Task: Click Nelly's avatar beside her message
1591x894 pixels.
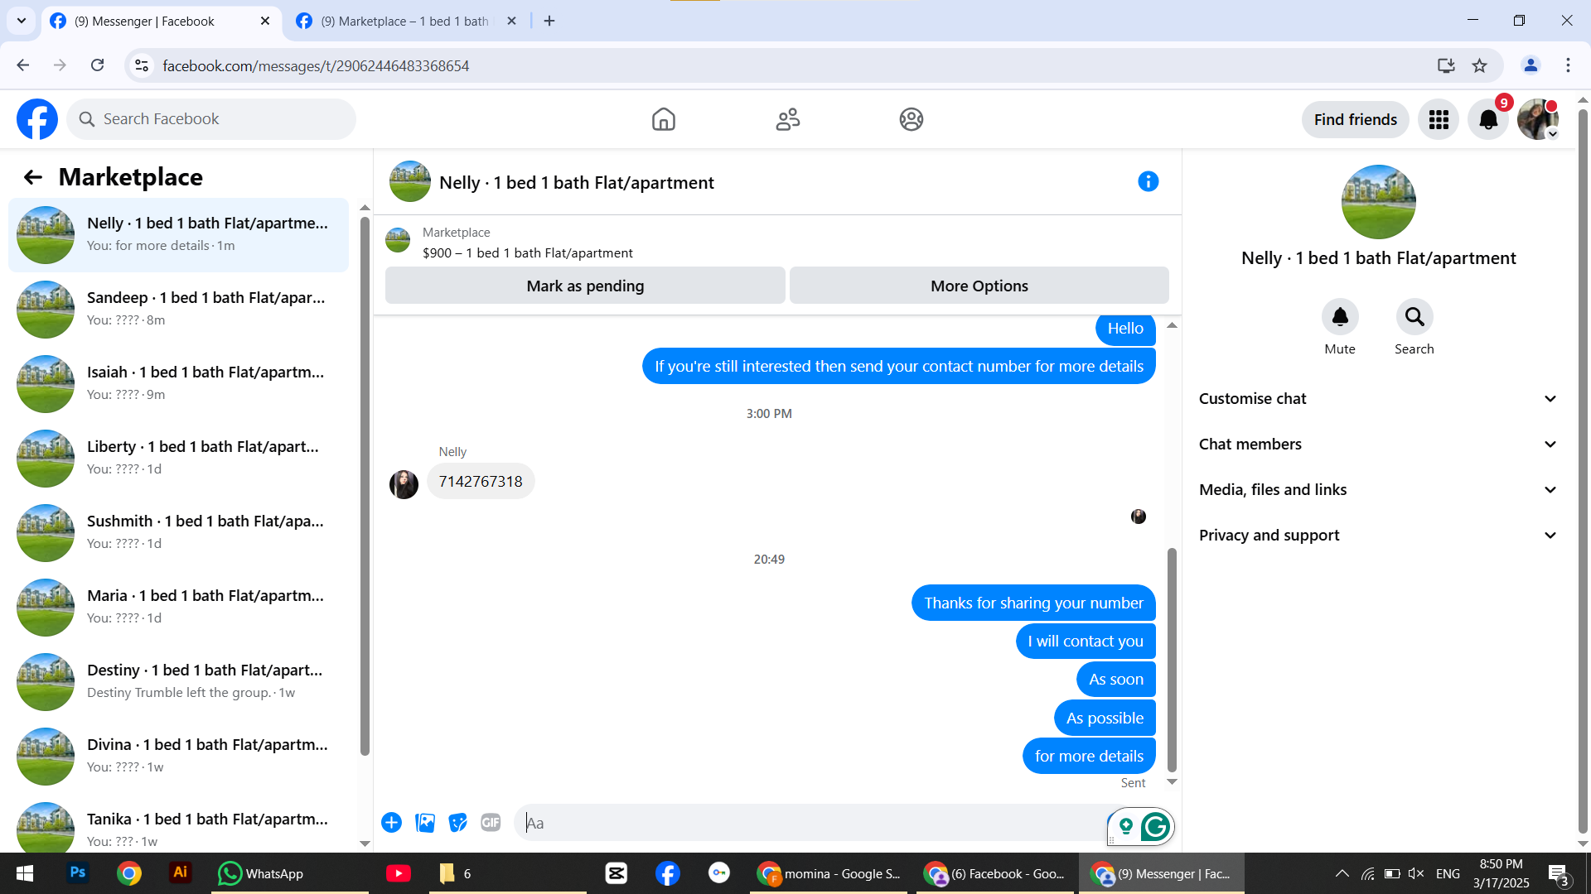Action: tap(404, 484)
